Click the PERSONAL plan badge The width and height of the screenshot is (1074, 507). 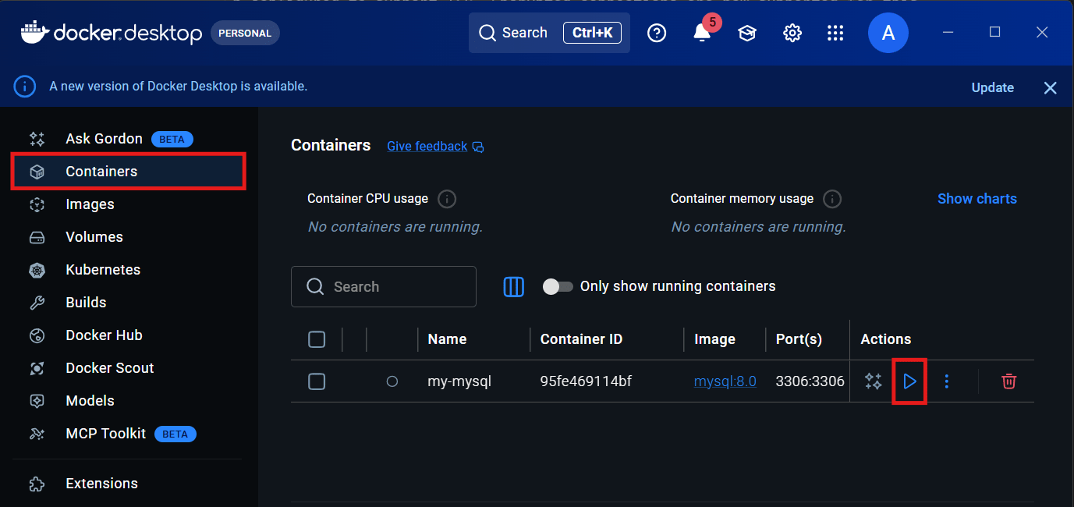[x=245, y=34]
